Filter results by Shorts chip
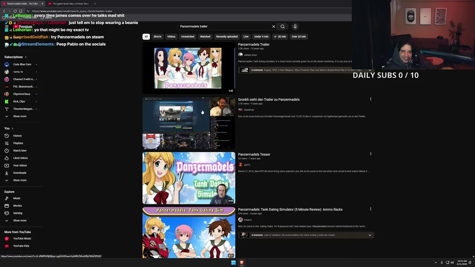 point(157,37)
